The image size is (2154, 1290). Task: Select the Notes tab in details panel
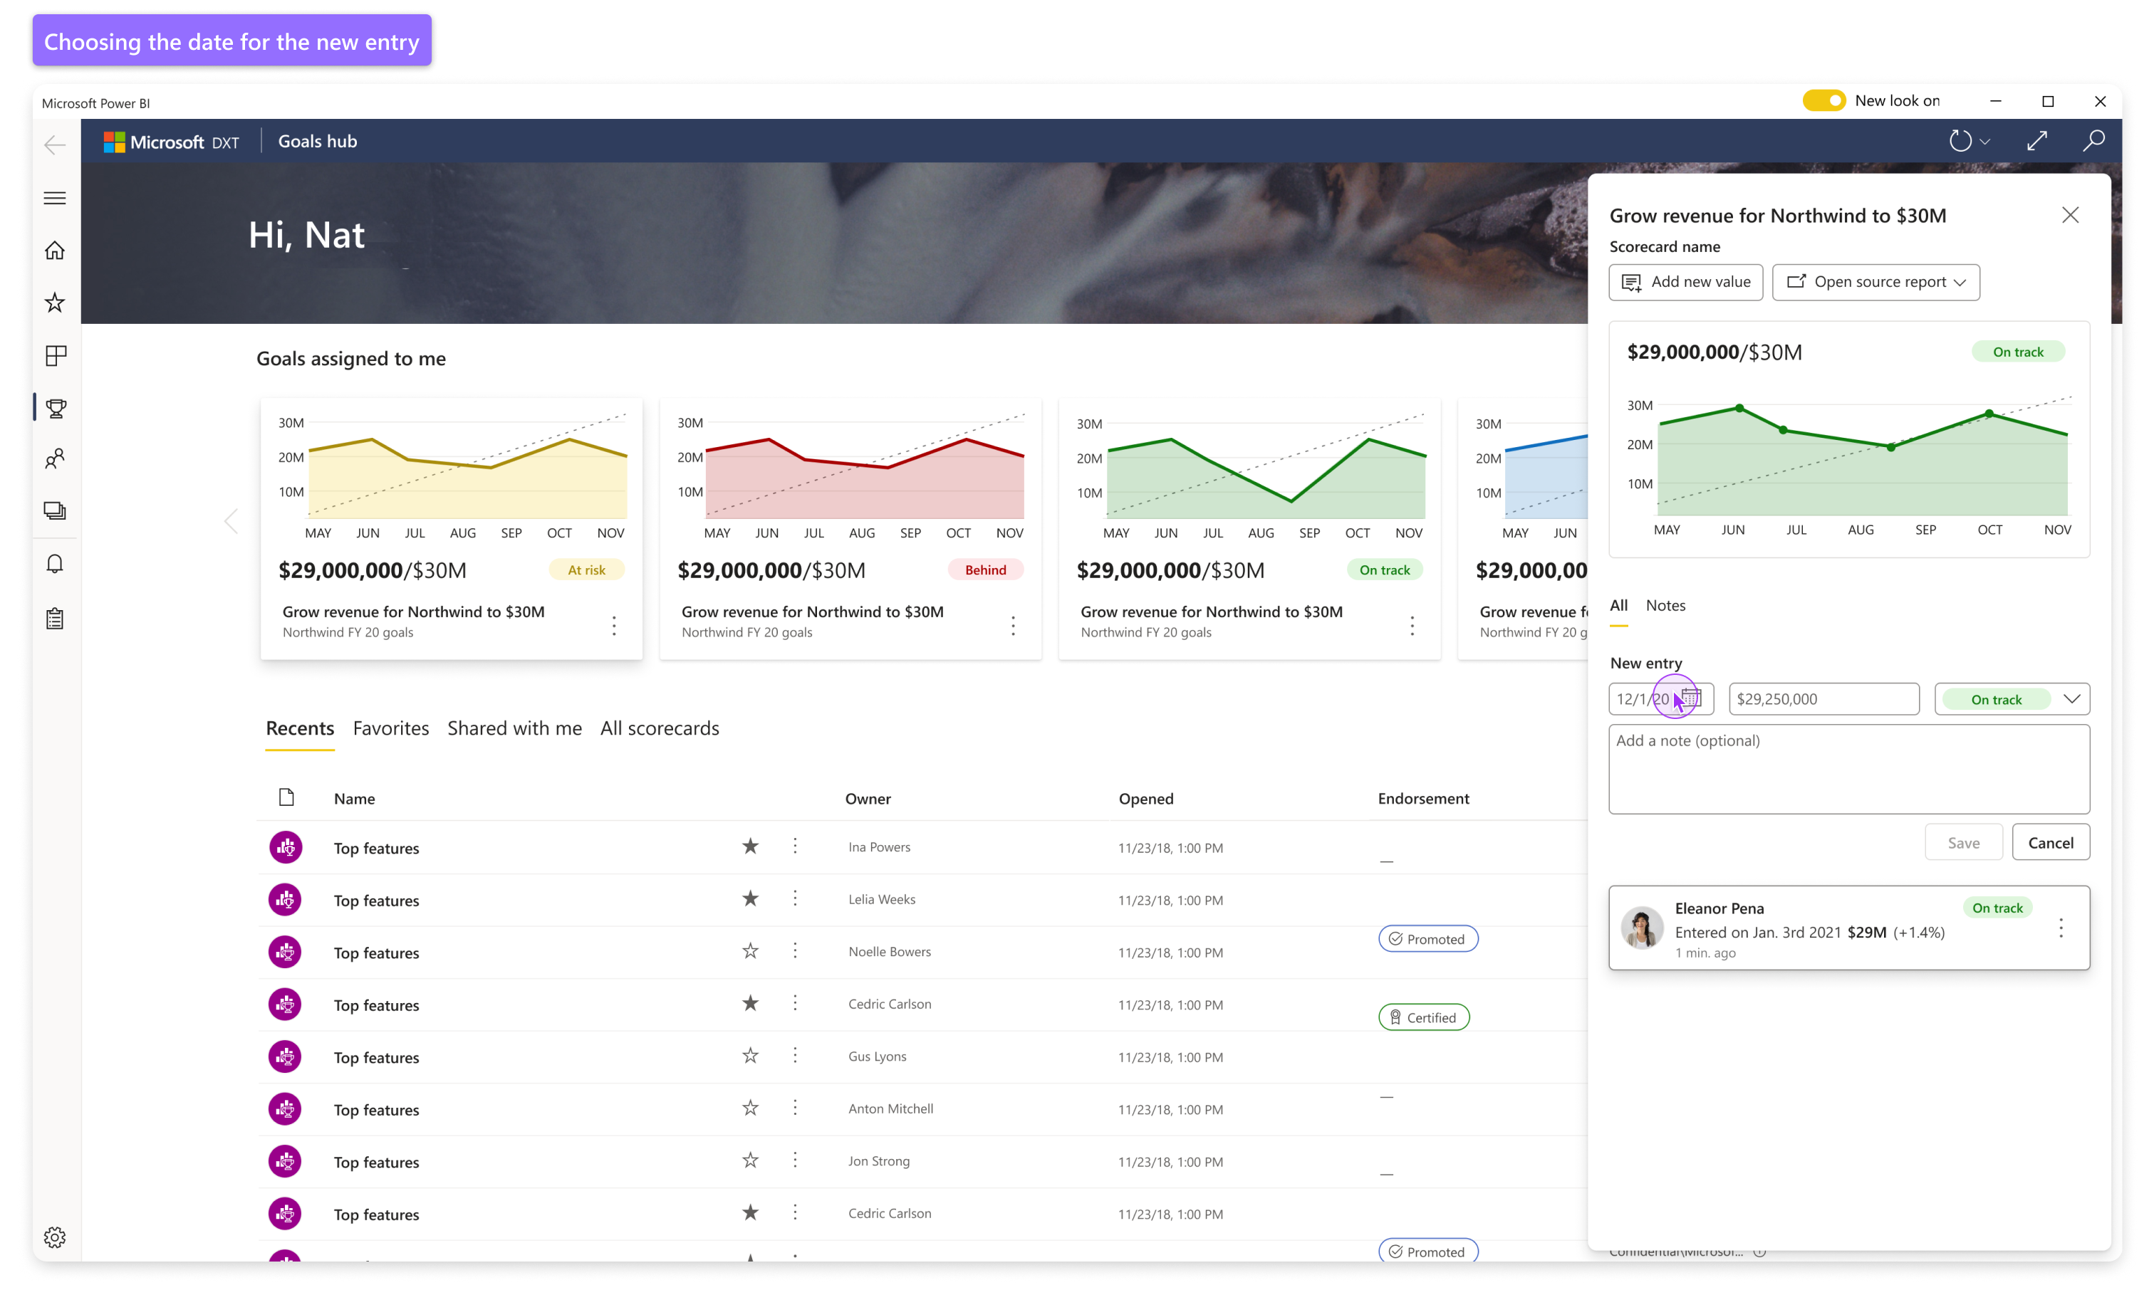click(x=1665, y=605)
